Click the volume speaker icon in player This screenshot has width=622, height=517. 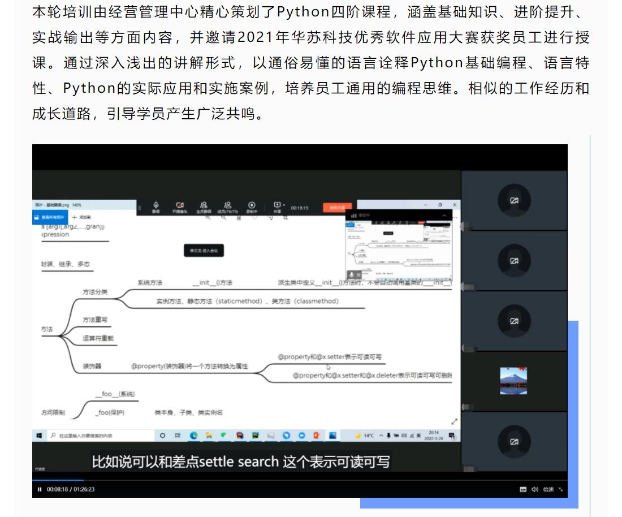(534, 489)
